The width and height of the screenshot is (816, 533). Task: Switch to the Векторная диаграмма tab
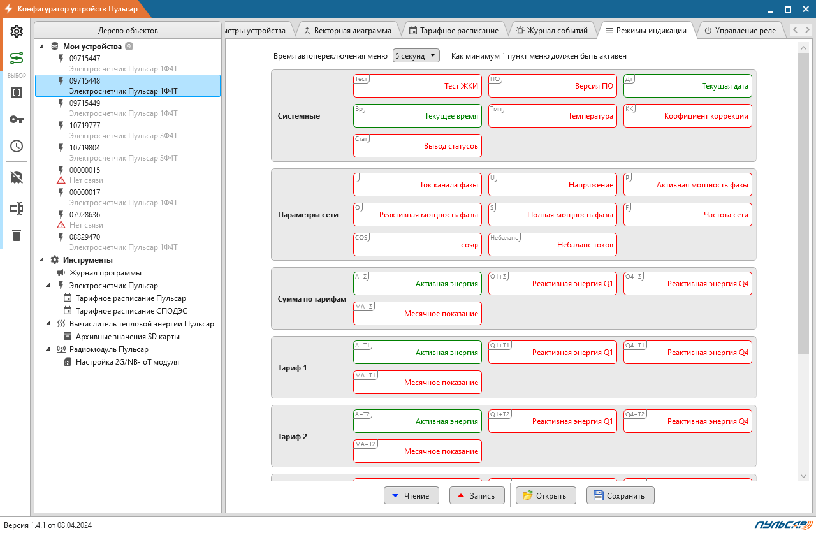(347, 31)
